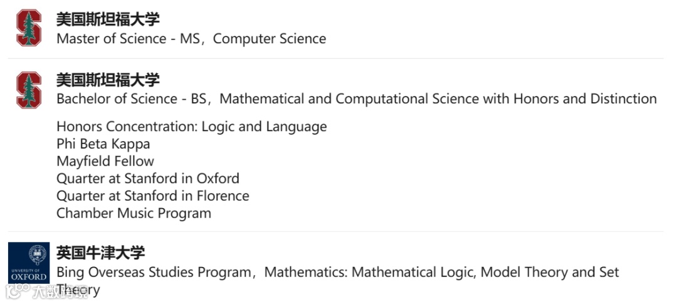Open the University of Oxford logo
The image size is (677, 304).
pos(28,263)
